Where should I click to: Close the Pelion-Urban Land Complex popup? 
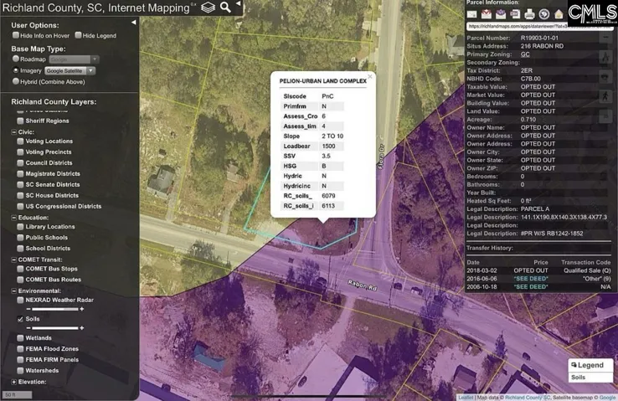coord(369,76)
